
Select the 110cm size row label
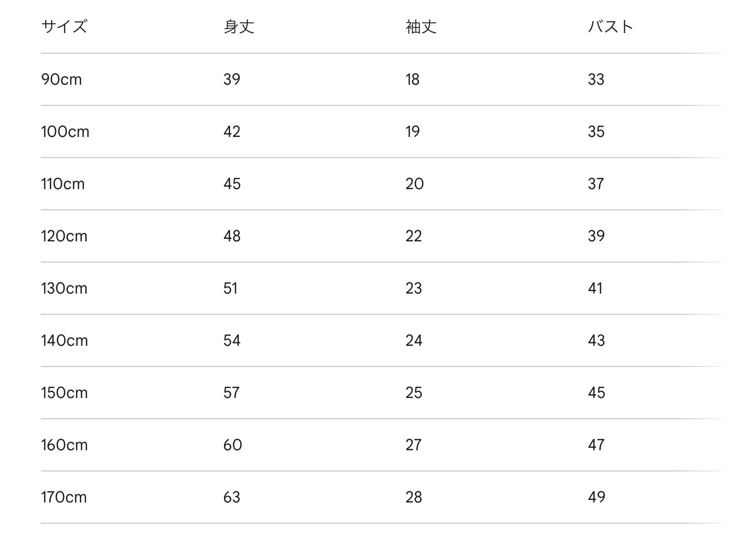[63, 184]
